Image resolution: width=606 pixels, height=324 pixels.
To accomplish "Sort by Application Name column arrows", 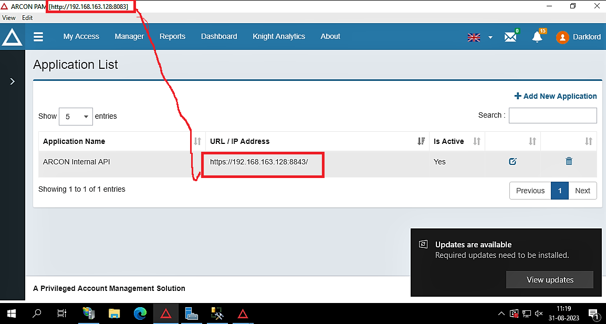I will [197, 141].
